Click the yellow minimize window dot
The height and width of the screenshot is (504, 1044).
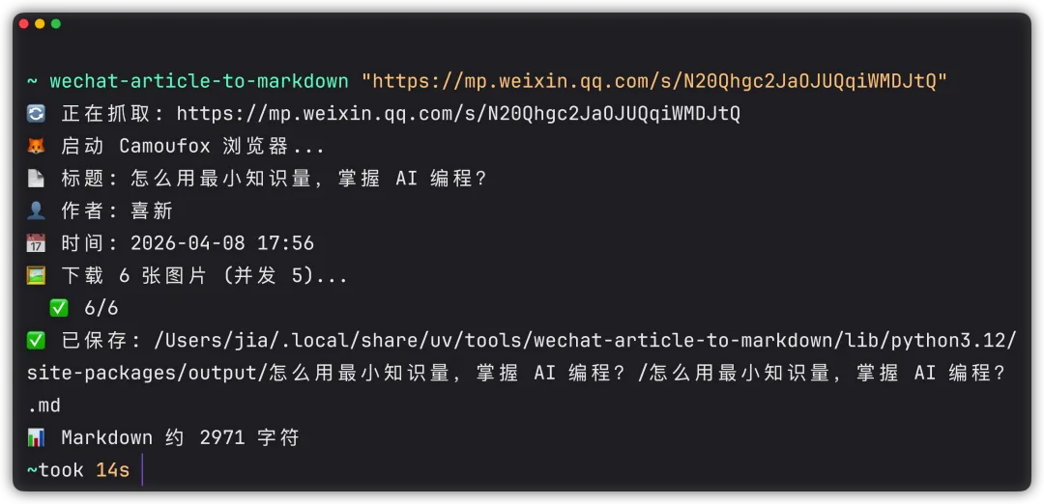pos(40,23)
